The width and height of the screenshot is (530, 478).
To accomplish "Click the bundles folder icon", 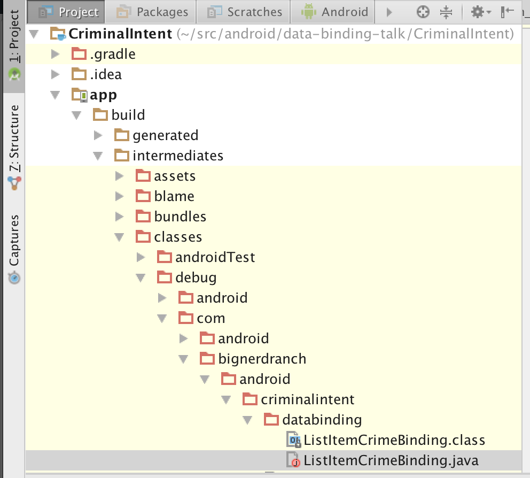I will click(143, 216).
